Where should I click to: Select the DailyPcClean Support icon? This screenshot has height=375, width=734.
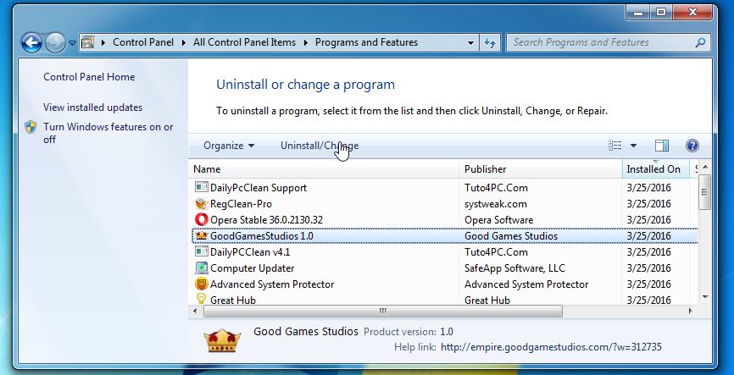pyautogui.click(x=201, y=188)
